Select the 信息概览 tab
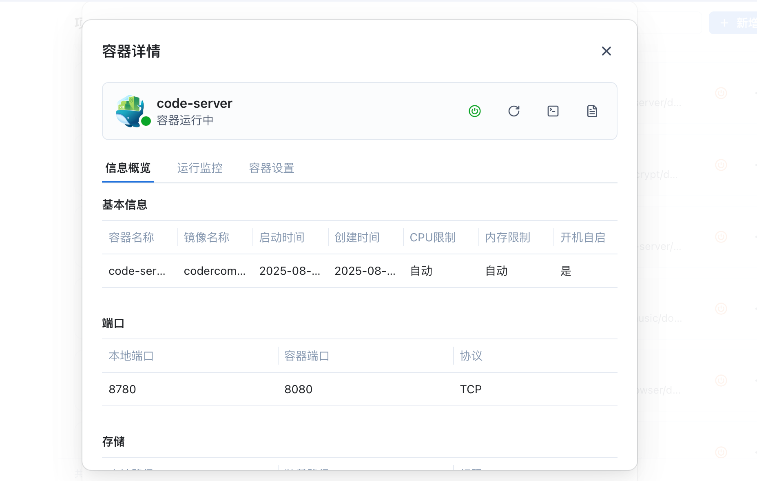Viewport: 757px width, 481px height. (x=128, y=168)
